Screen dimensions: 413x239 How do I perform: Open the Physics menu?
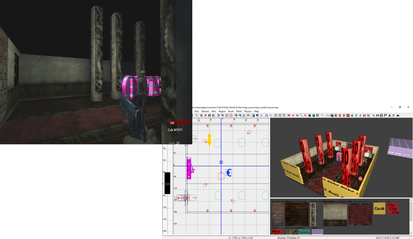248,111
